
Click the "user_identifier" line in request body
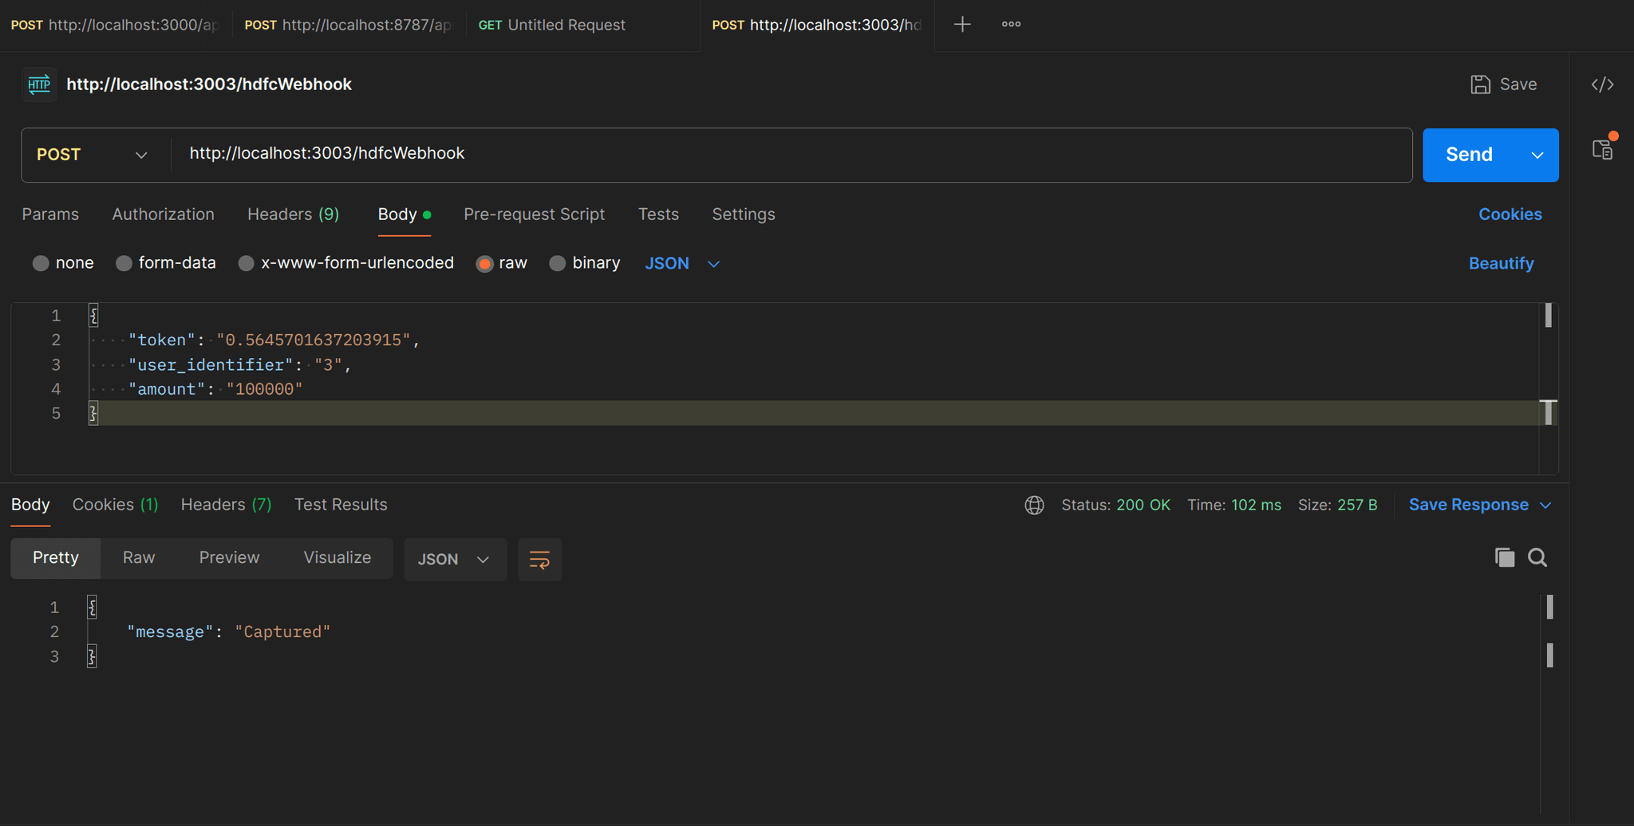click(239, 365)
